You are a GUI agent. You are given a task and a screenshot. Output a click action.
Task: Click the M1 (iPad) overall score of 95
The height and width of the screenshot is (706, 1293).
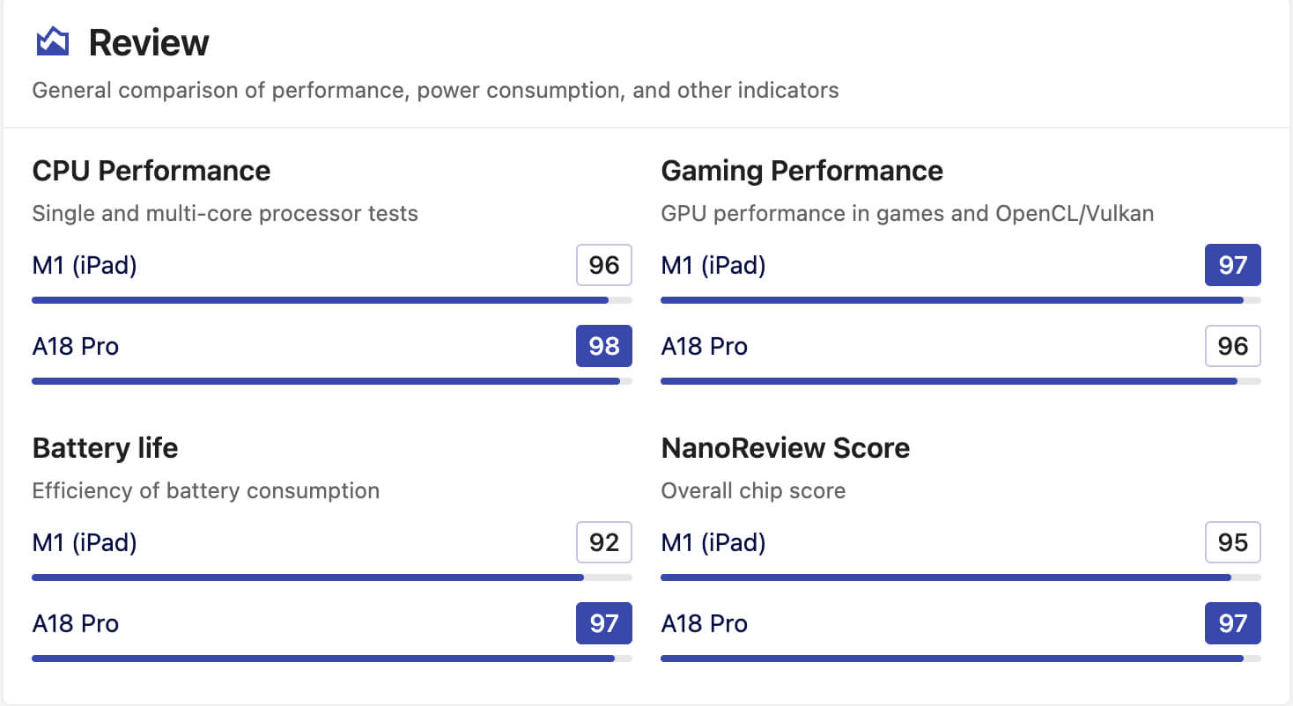click(x=1232, y=542)
